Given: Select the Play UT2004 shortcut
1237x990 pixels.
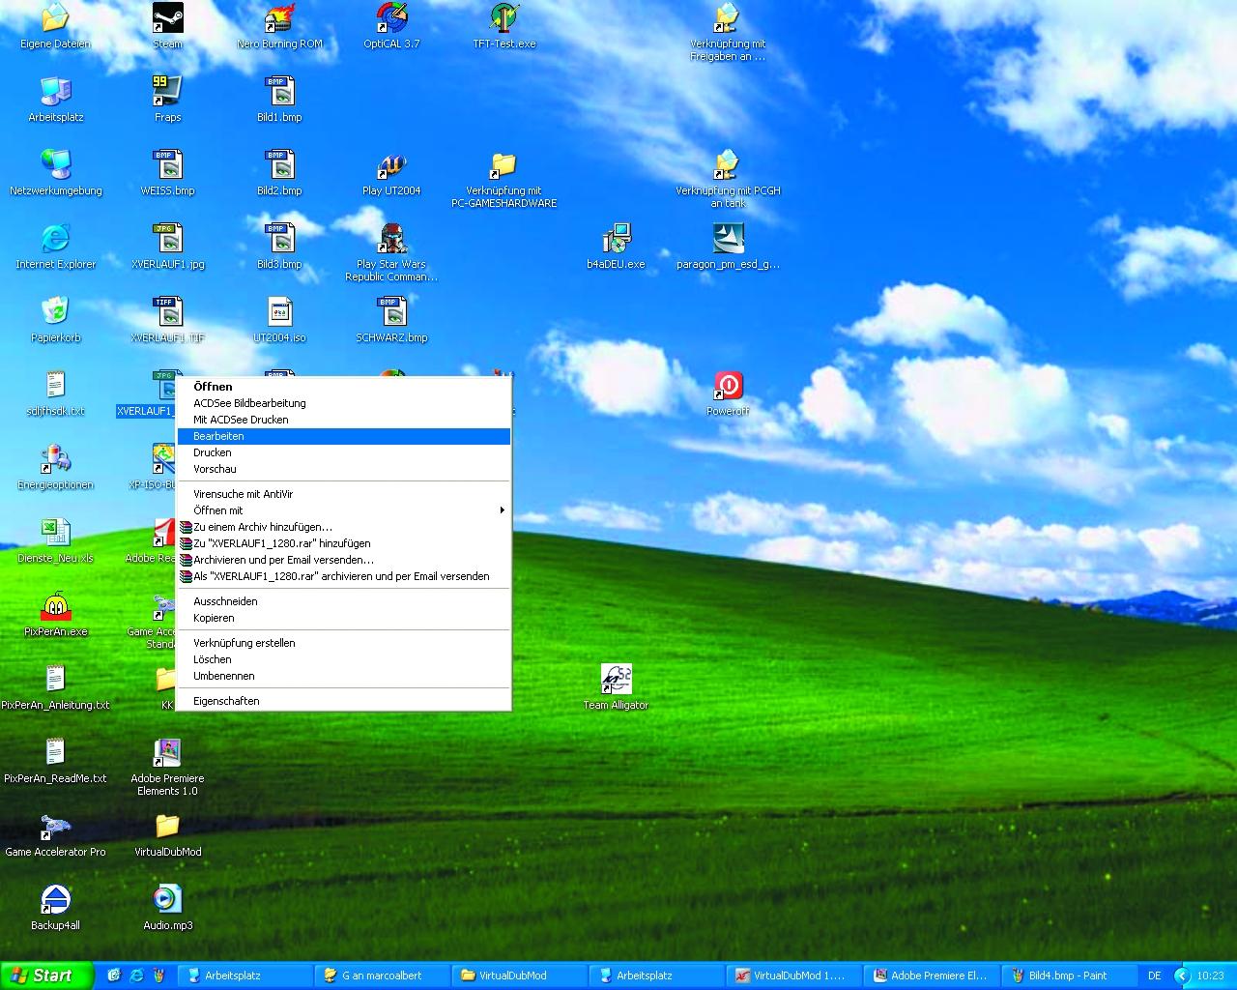Looking at the screenshot, I should [x=391, y=165].
